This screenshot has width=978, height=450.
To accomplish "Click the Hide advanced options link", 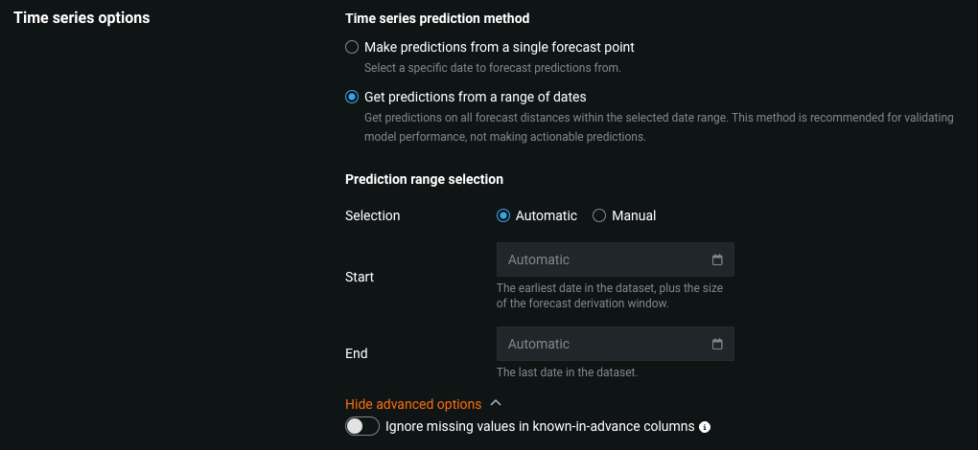I will pyautogui.click(x=413, y=404).
